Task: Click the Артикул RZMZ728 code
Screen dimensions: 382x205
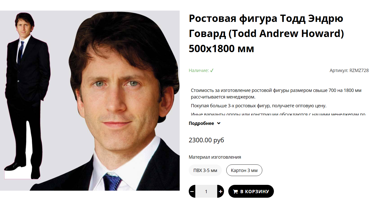Action: click(x=349, y=71)
